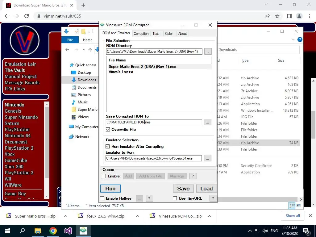
Task: Browse for Save Corrupted ROM location
Action: pos(208,122)
